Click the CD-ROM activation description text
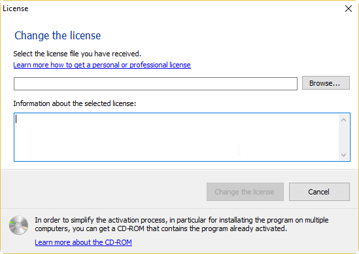Screen dimensions: 359x254 click(182, 224)
